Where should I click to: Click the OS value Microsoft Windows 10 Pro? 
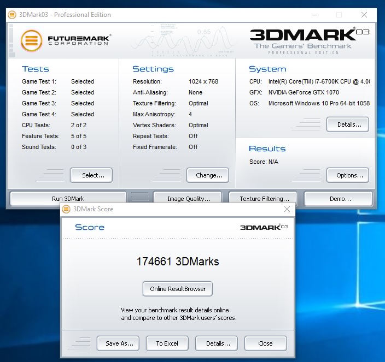click(x=319, y=103)
